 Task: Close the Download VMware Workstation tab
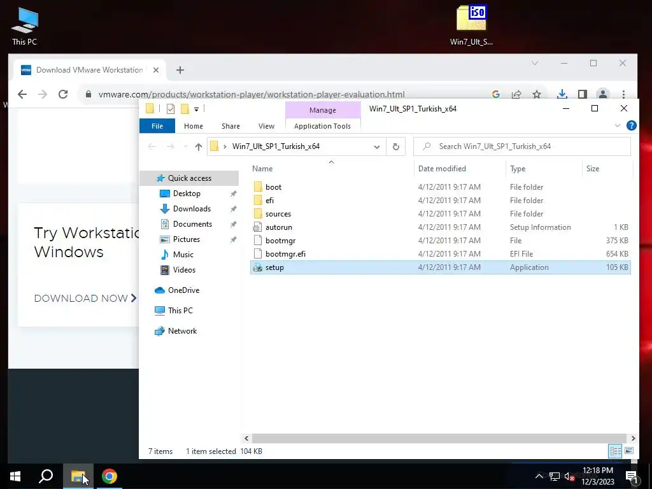point(156,70)
